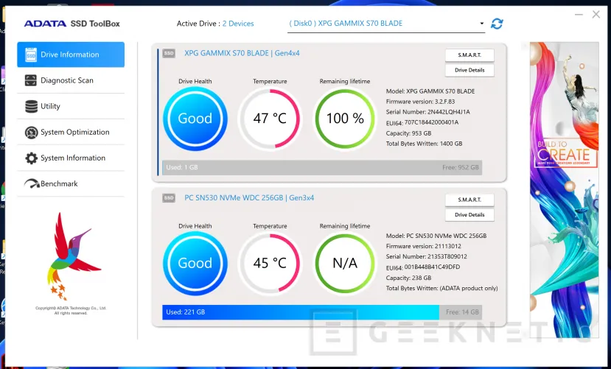611x369 pixels.
Task: Select the Benchmark menu item
Action: 71,183
